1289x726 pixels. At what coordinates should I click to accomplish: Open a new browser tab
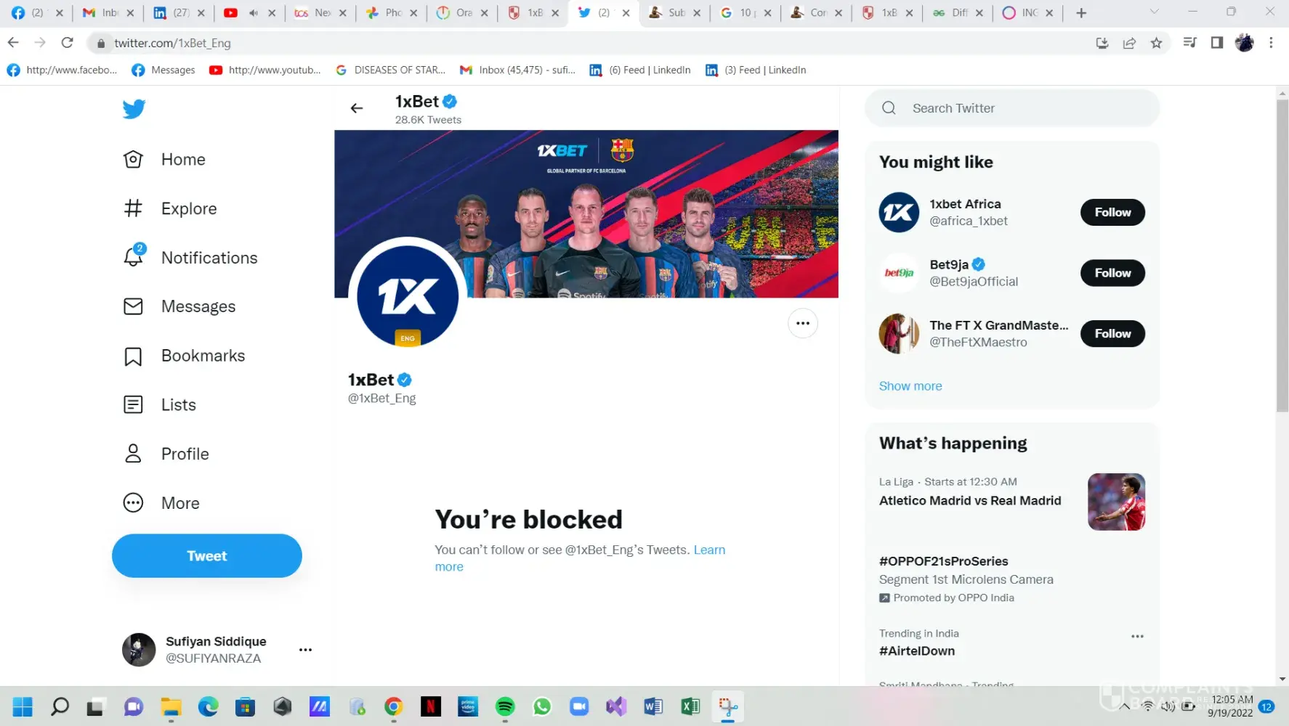tap(1081, 12)
